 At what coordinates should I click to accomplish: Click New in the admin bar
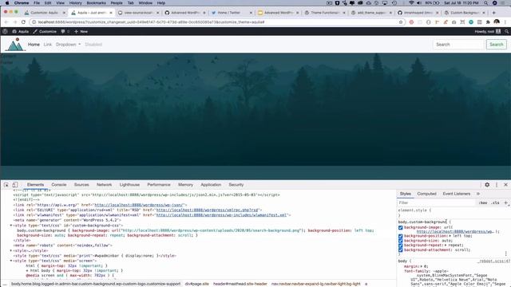click(81, 32)
